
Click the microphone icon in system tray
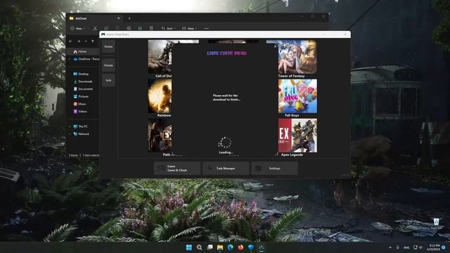(398, 247)
